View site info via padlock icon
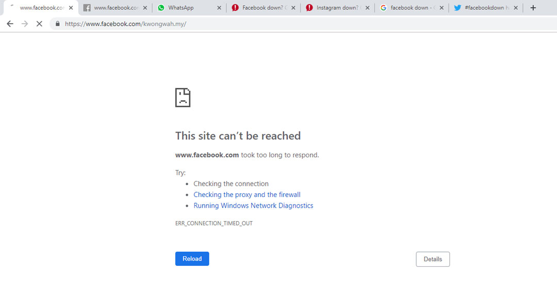 (x=58, y=24)
